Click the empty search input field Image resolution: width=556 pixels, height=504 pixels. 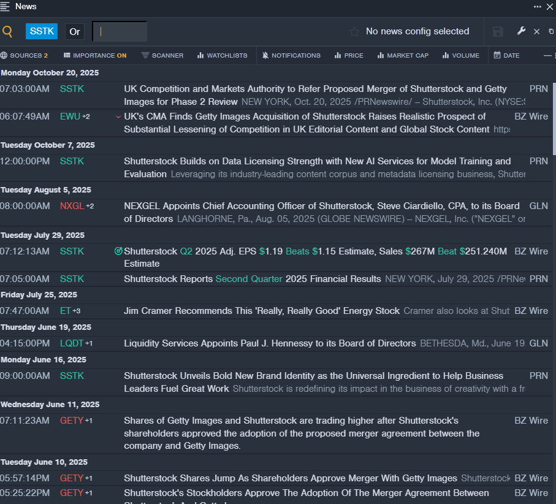pos(120,32)
